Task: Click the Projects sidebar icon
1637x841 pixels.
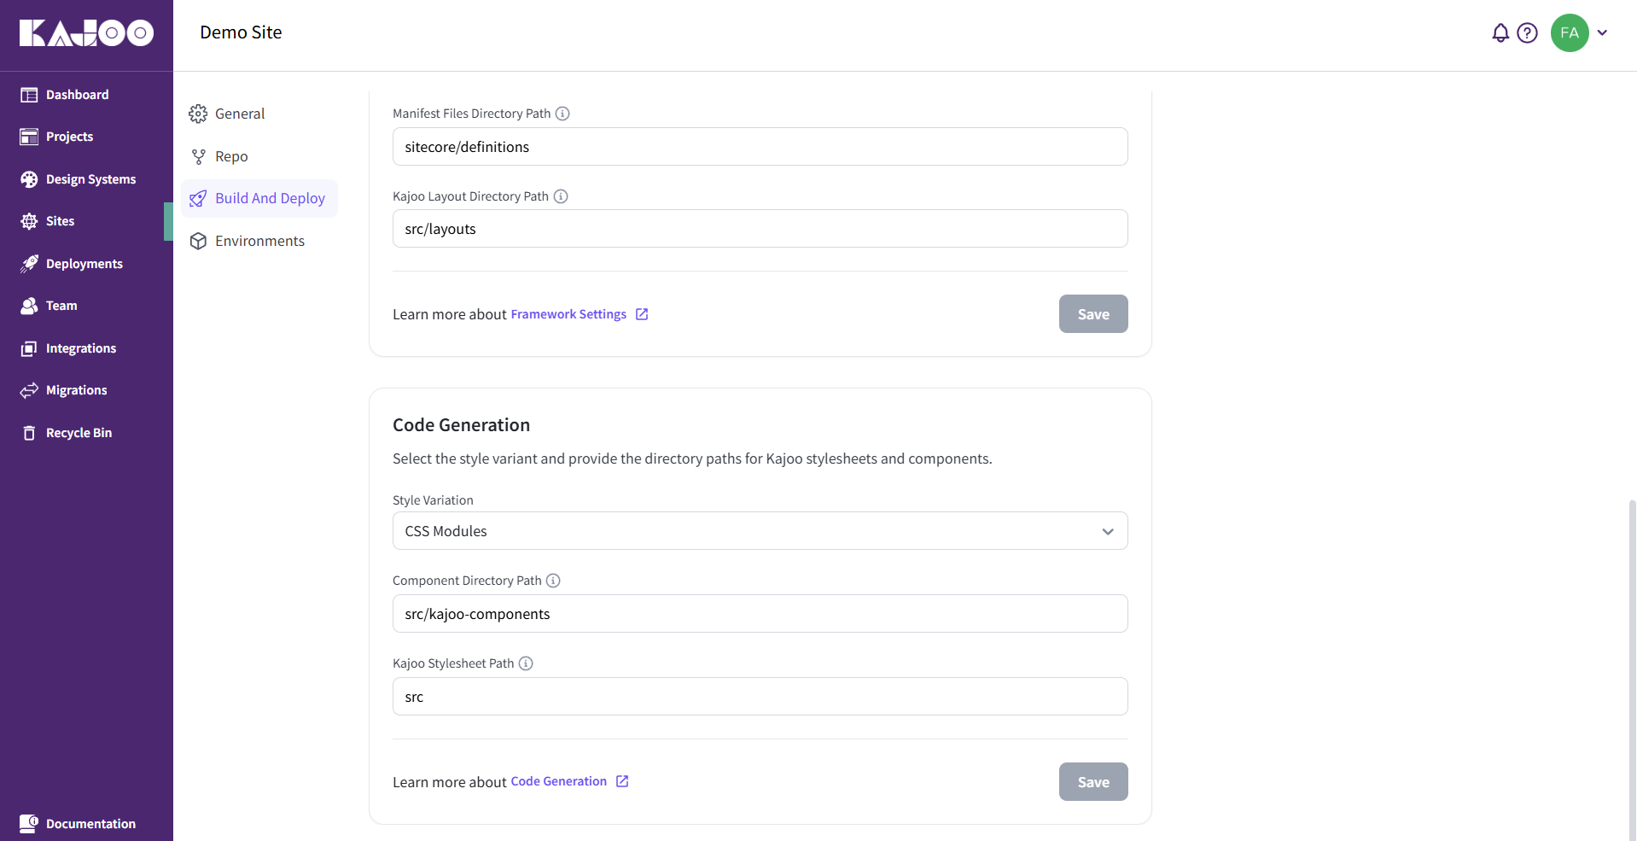Action: pyautogui.click(x=29, y=137)
